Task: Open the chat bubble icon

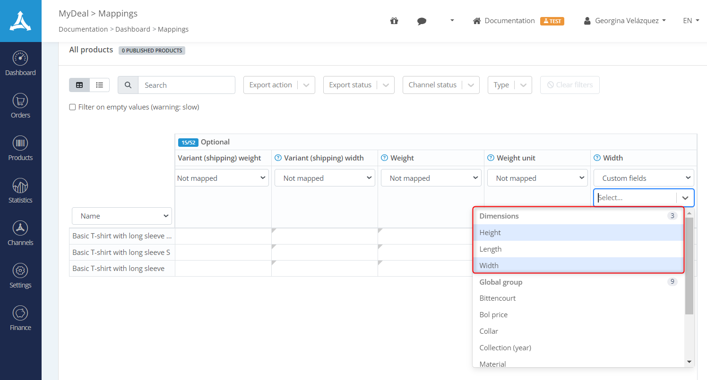Action: [x=422, y=21]
